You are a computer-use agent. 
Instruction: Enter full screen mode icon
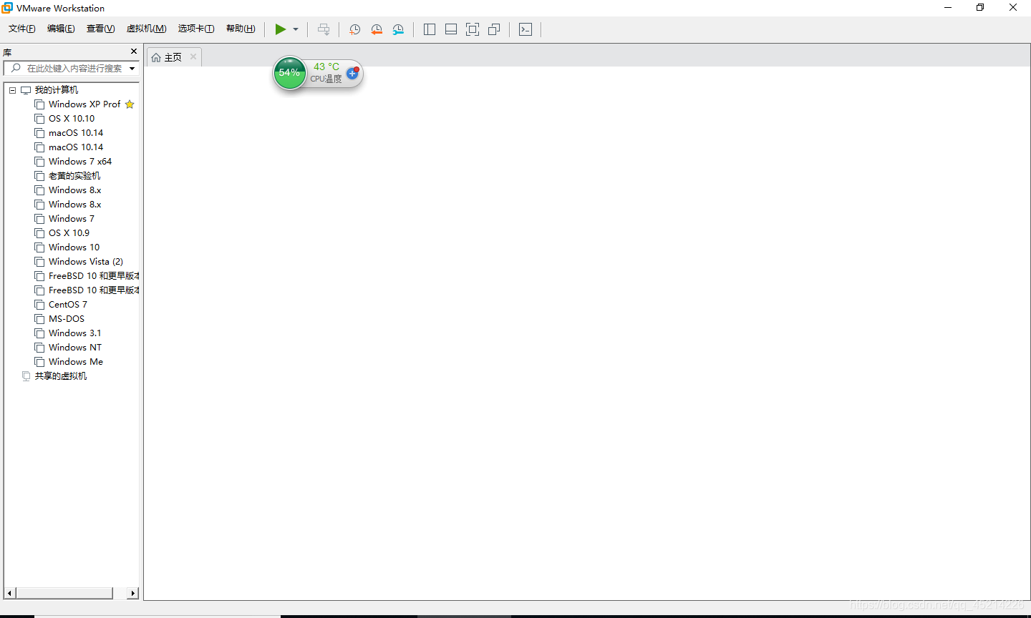[473, 29]
